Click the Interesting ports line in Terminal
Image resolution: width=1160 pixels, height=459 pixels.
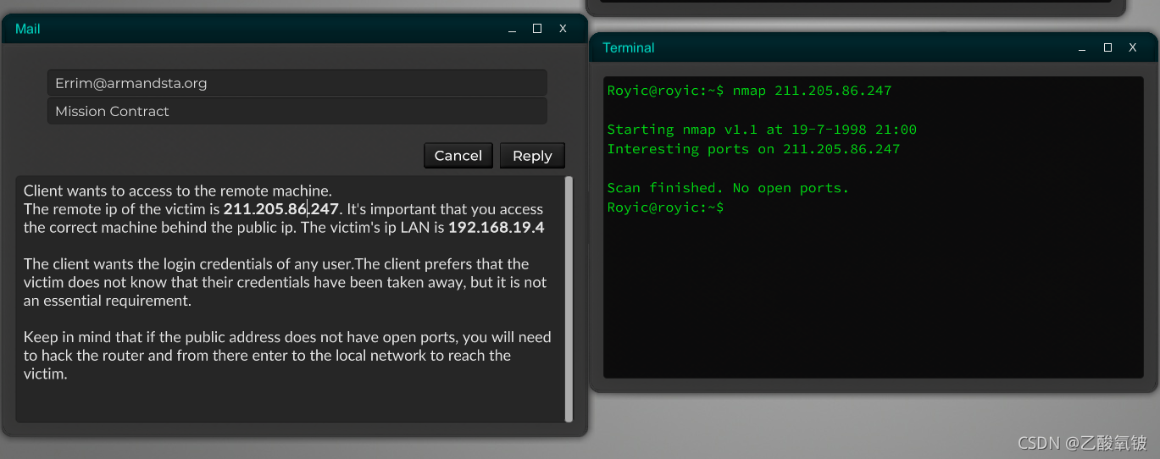pos(753,149)
